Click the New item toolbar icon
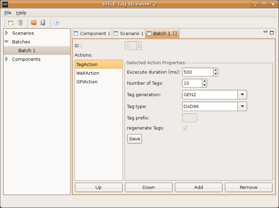 [11, 23]
